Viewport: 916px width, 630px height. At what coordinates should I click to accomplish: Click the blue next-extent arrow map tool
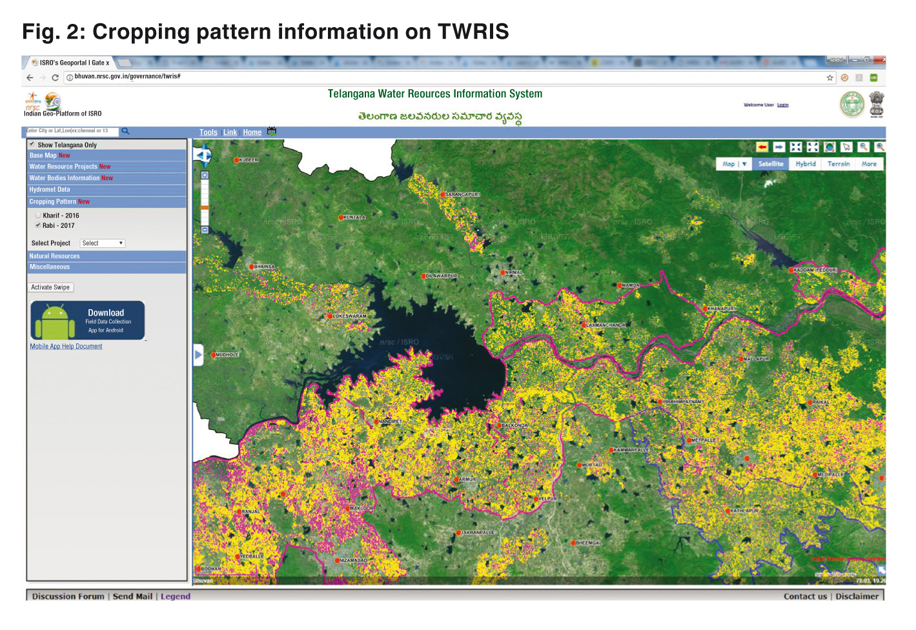[779, 147]
